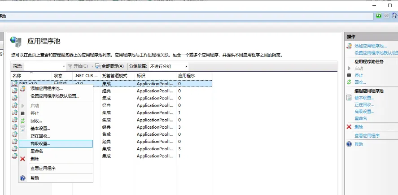Click the basic settings icon in context menu
398x195 pixels.
click(22, 129)
